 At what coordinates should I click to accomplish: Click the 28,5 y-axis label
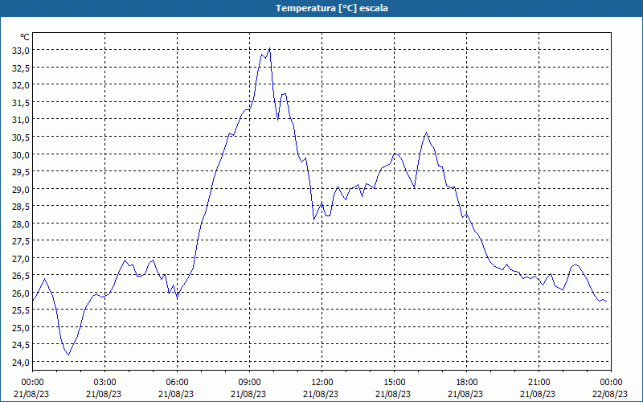point(21,207)
